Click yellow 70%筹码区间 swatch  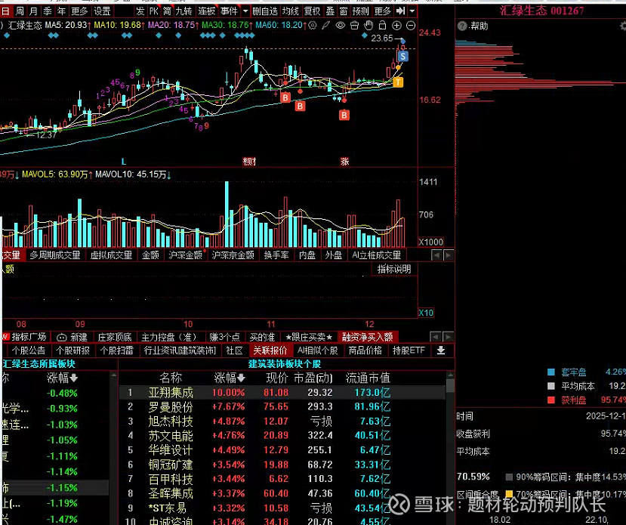point(509,494)
